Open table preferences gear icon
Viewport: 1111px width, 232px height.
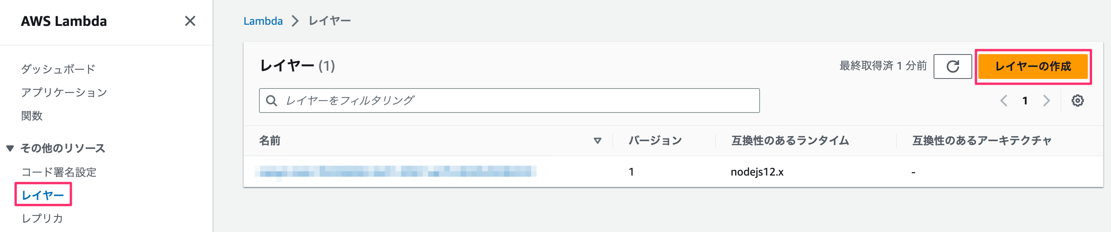(1077, 101)
